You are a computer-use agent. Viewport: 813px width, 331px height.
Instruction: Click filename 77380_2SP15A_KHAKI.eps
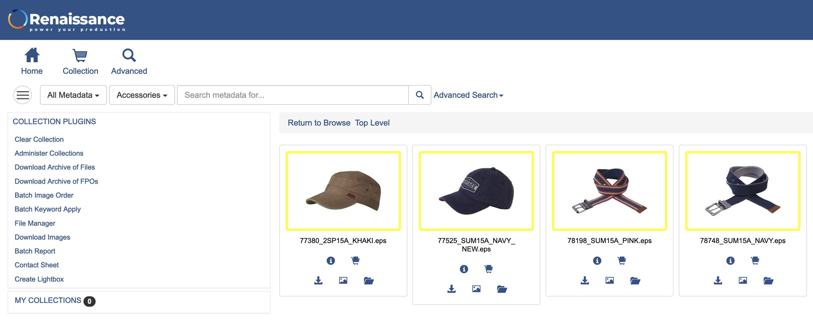click(x=343, y=240)
